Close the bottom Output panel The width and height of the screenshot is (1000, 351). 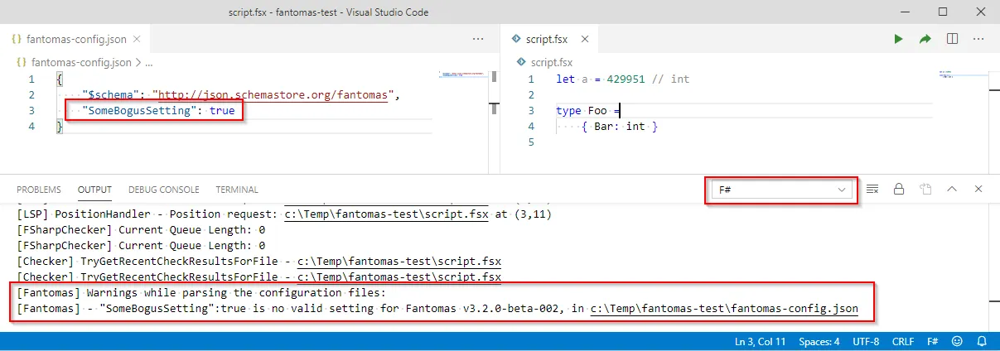pos(978,190)
